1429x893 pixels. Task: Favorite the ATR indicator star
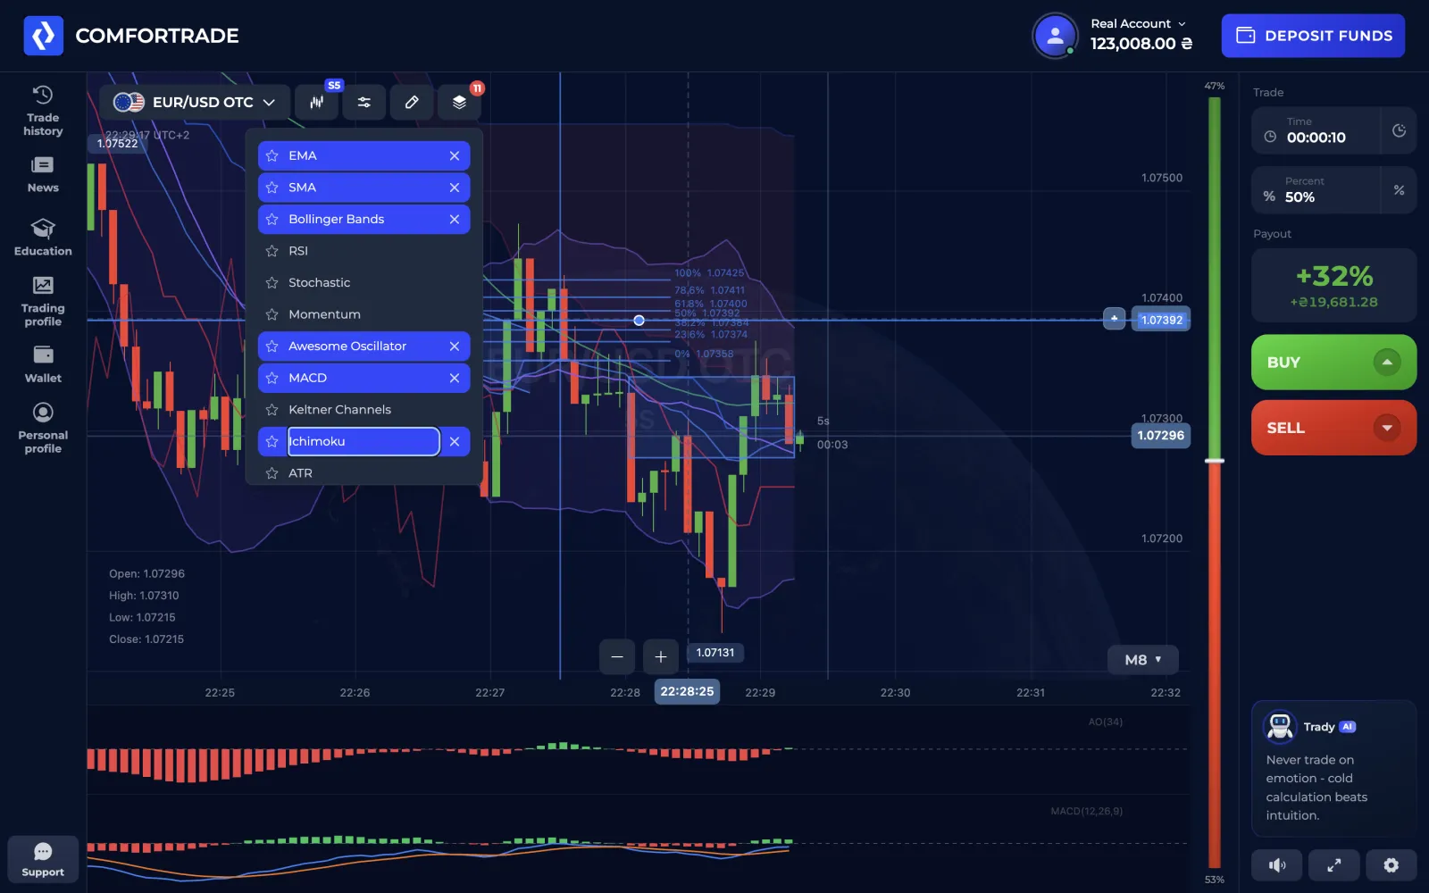pyautogui.click(x=272, y=473)
